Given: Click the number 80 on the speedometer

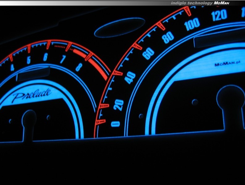Looking at the screenshot, I should 168,38.
